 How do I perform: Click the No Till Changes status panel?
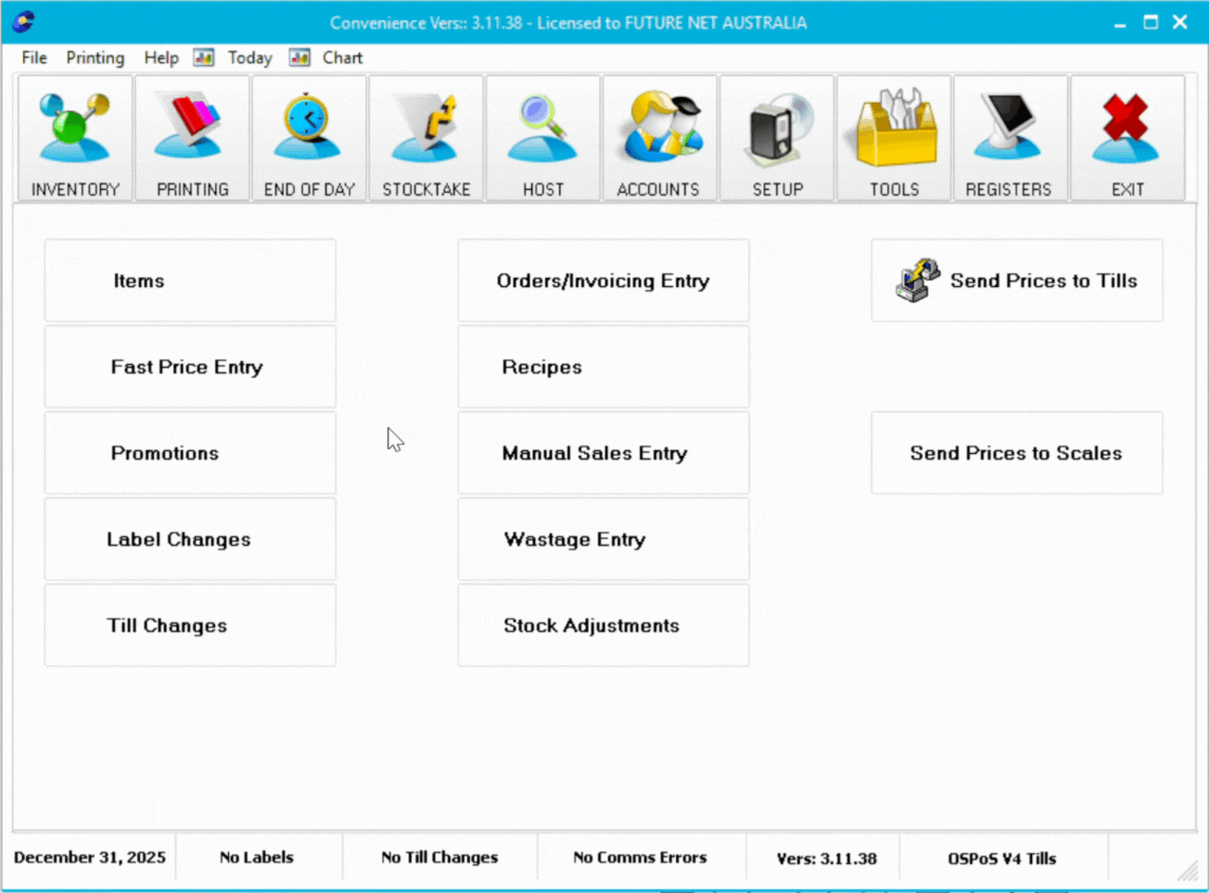[439, 857]
